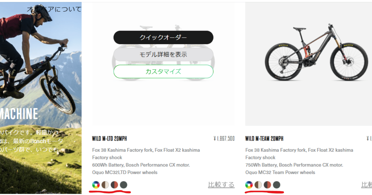
Task: Click the green カスタマイズ button
Action: click(x=163, y=72)
